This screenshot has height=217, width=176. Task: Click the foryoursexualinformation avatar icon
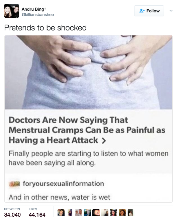(14, 184)
